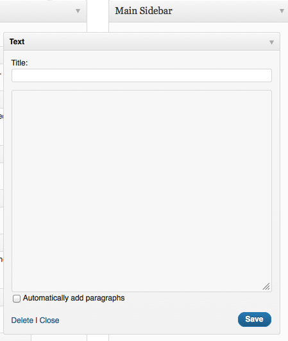The width and height of the screenshot is (288, 341).
Task: Toggle the left widget panel's arrow
Action: [78, 11]
